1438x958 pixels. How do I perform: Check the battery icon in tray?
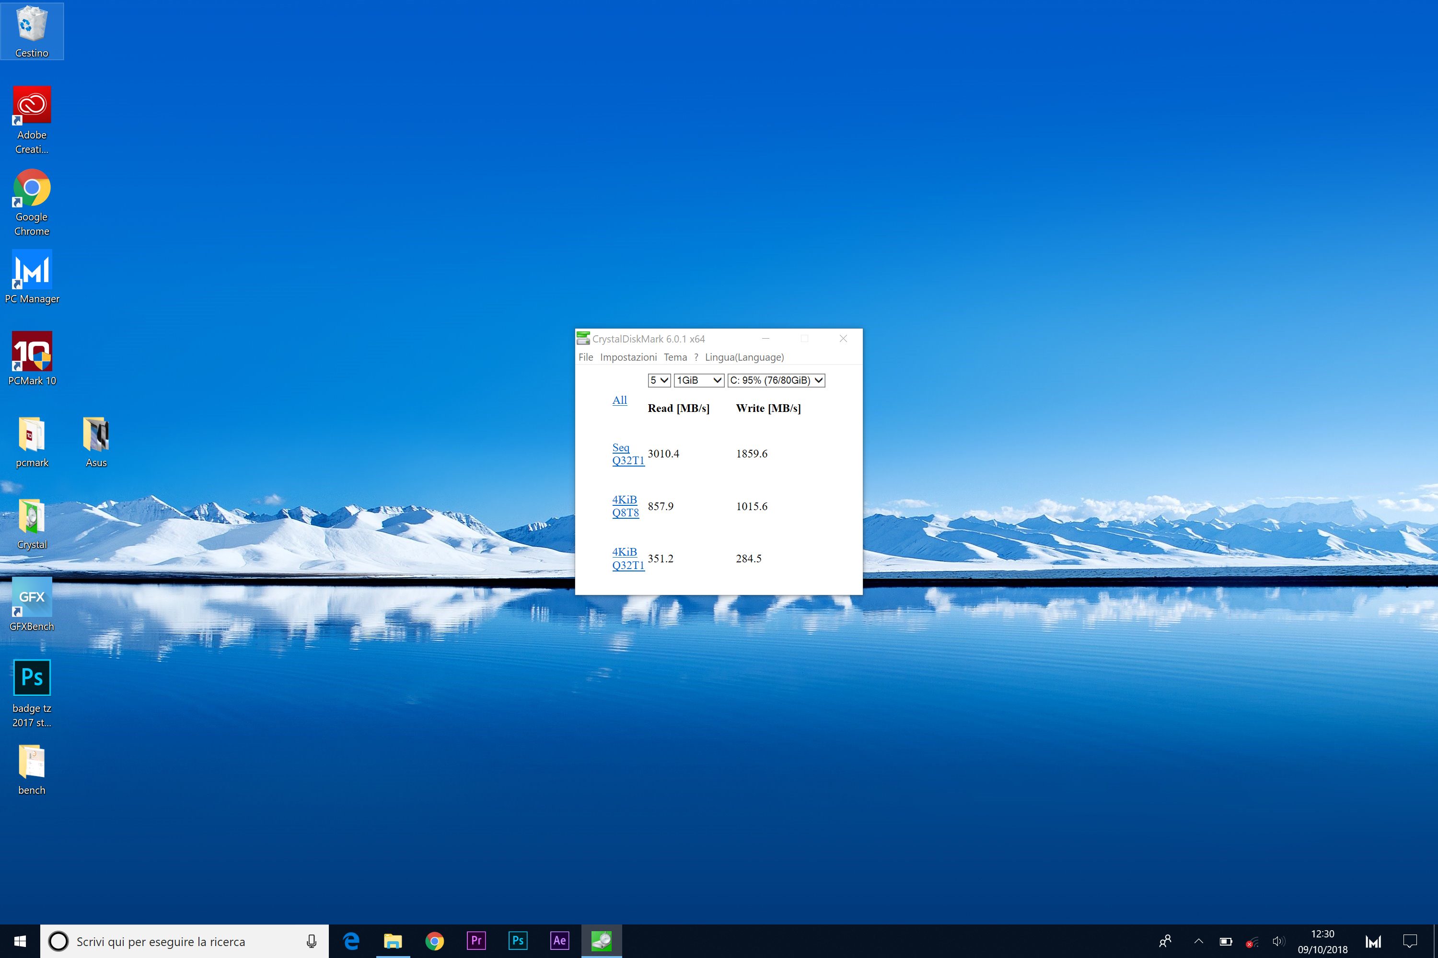[x=1226, y=942]
